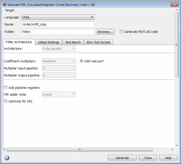Select the EDA Tool Scripts tab
Image resolution: width=181 pixels, height=164 pixels.
click(99, 42)
